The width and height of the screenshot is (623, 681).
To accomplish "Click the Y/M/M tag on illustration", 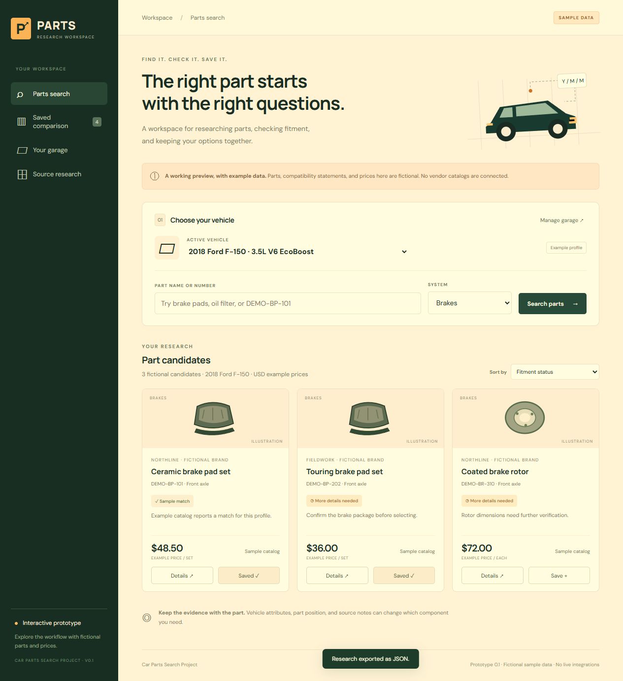I will coord(572,81).
